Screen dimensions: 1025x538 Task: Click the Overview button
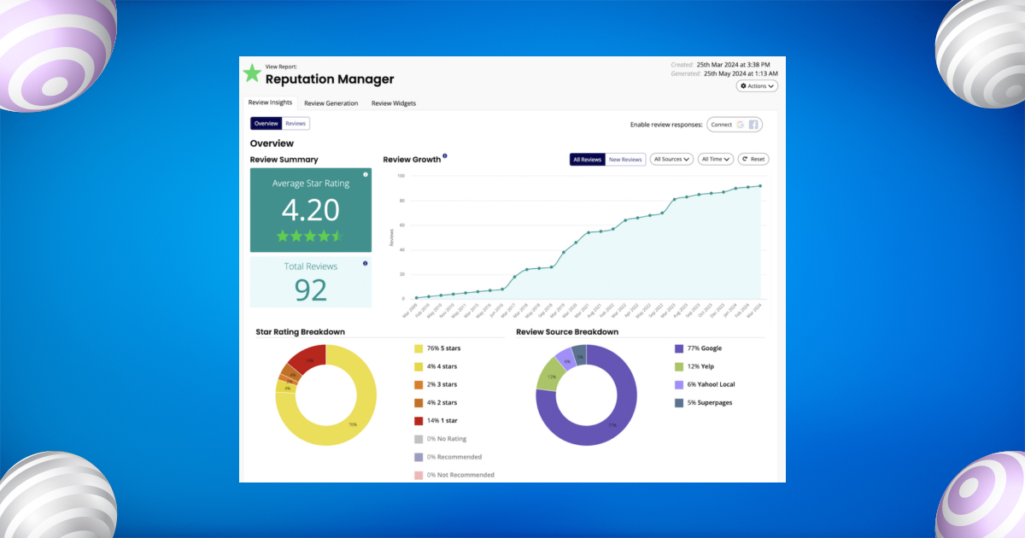click(266, 124)
